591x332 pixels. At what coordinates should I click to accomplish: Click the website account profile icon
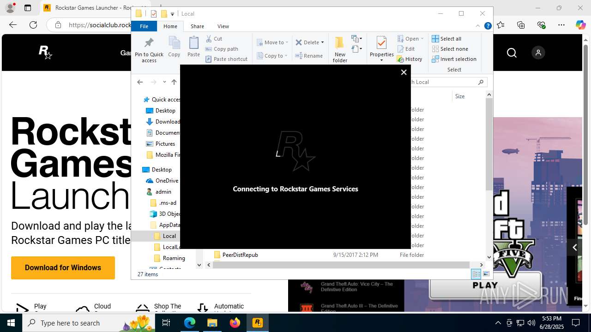tap(538, 53)
